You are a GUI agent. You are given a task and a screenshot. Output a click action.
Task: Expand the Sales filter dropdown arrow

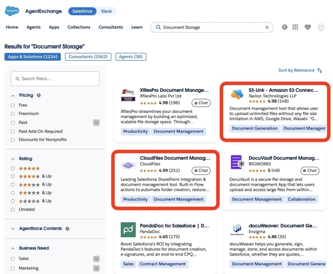point(96,259)
